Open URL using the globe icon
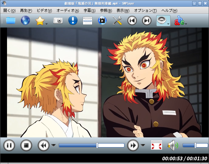209x164 pixels. 25,20
